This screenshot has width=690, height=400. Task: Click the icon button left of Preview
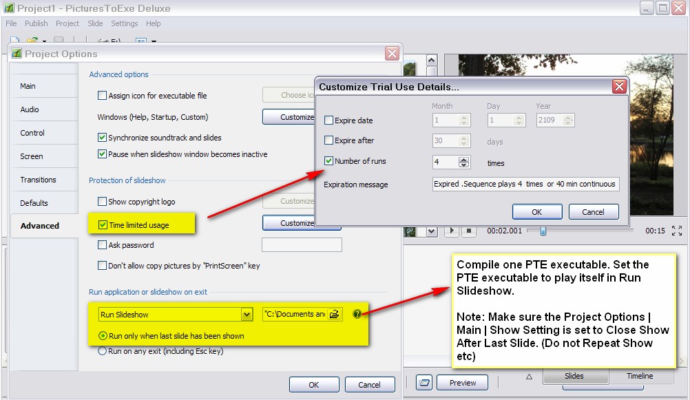(x=424, y=382)
